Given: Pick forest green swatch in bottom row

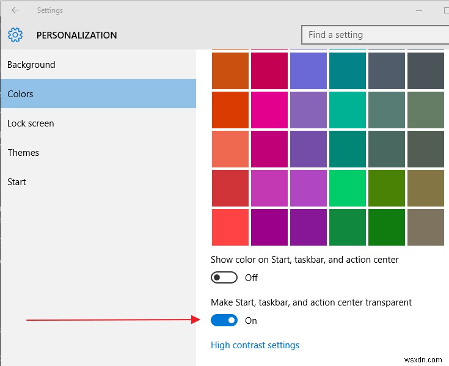Looking at the screenshot, I should [x=348, y=227].
